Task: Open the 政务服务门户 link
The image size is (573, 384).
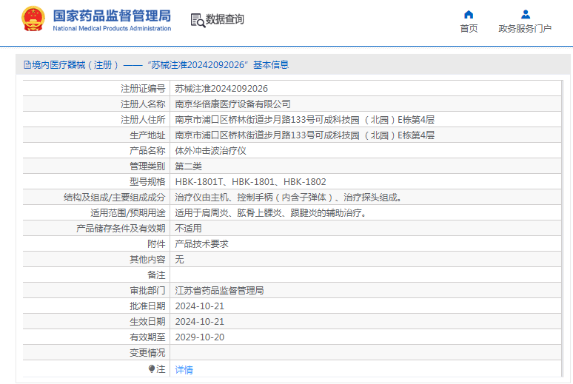Action: tap(525, 29)
